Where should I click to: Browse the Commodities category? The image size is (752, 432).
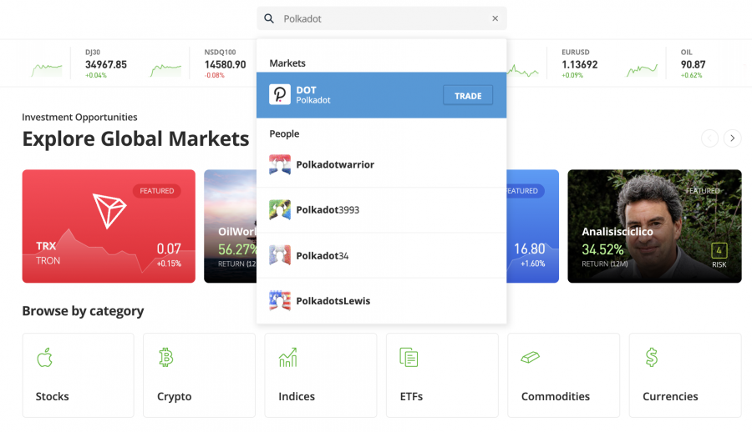tap(563, 375)
